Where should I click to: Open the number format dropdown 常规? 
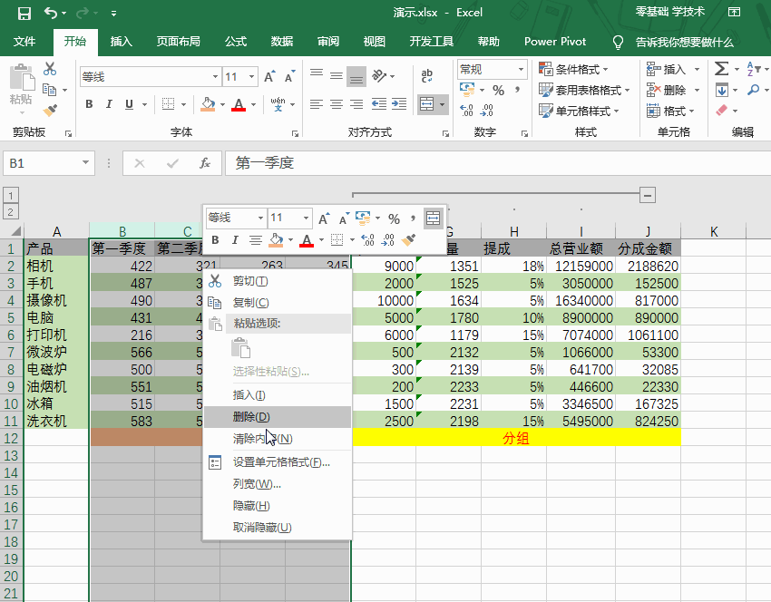[521, 69]
